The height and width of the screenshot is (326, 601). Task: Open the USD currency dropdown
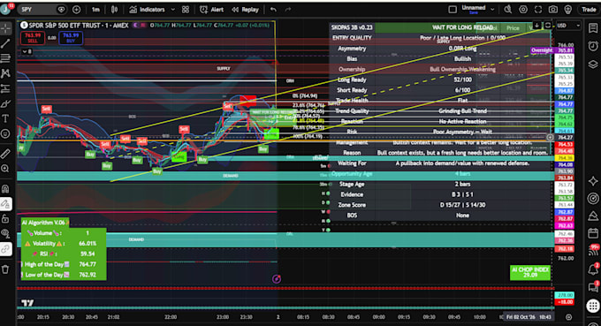[x=569, y=26]
